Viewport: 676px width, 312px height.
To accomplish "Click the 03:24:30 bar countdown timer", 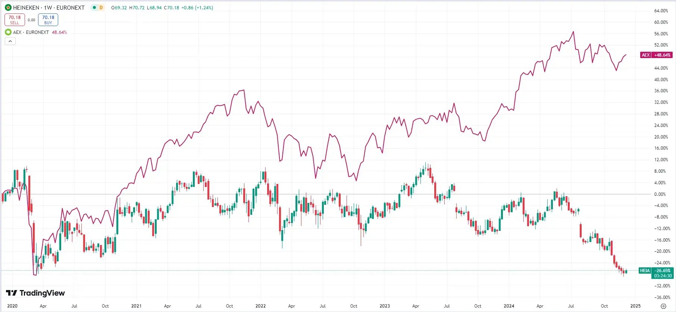I will pos(663,276).
